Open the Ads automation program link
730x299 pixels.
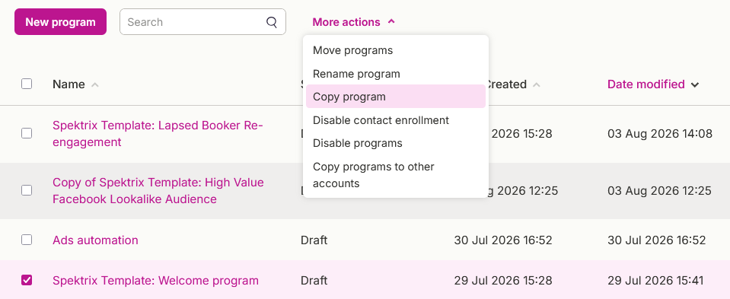coord(95,240)
